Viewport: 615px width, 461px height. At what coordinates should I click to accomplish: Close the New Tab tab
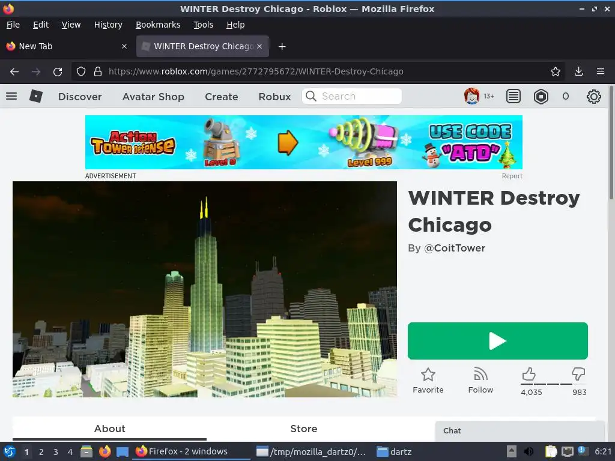pyautogui.click(x=124, y=46)
